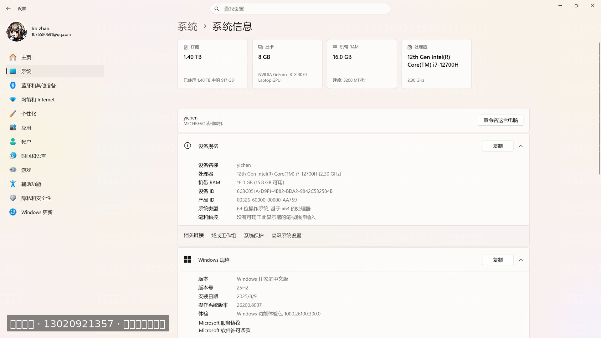Image resolution: width=601 pixels, height=338 pixels.
Task: Open Personalization via the paintbrush icon
Action: 13,114
